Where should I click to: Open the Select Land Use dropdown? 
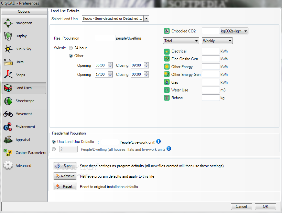pyautogui.click(x=146, y=18)
